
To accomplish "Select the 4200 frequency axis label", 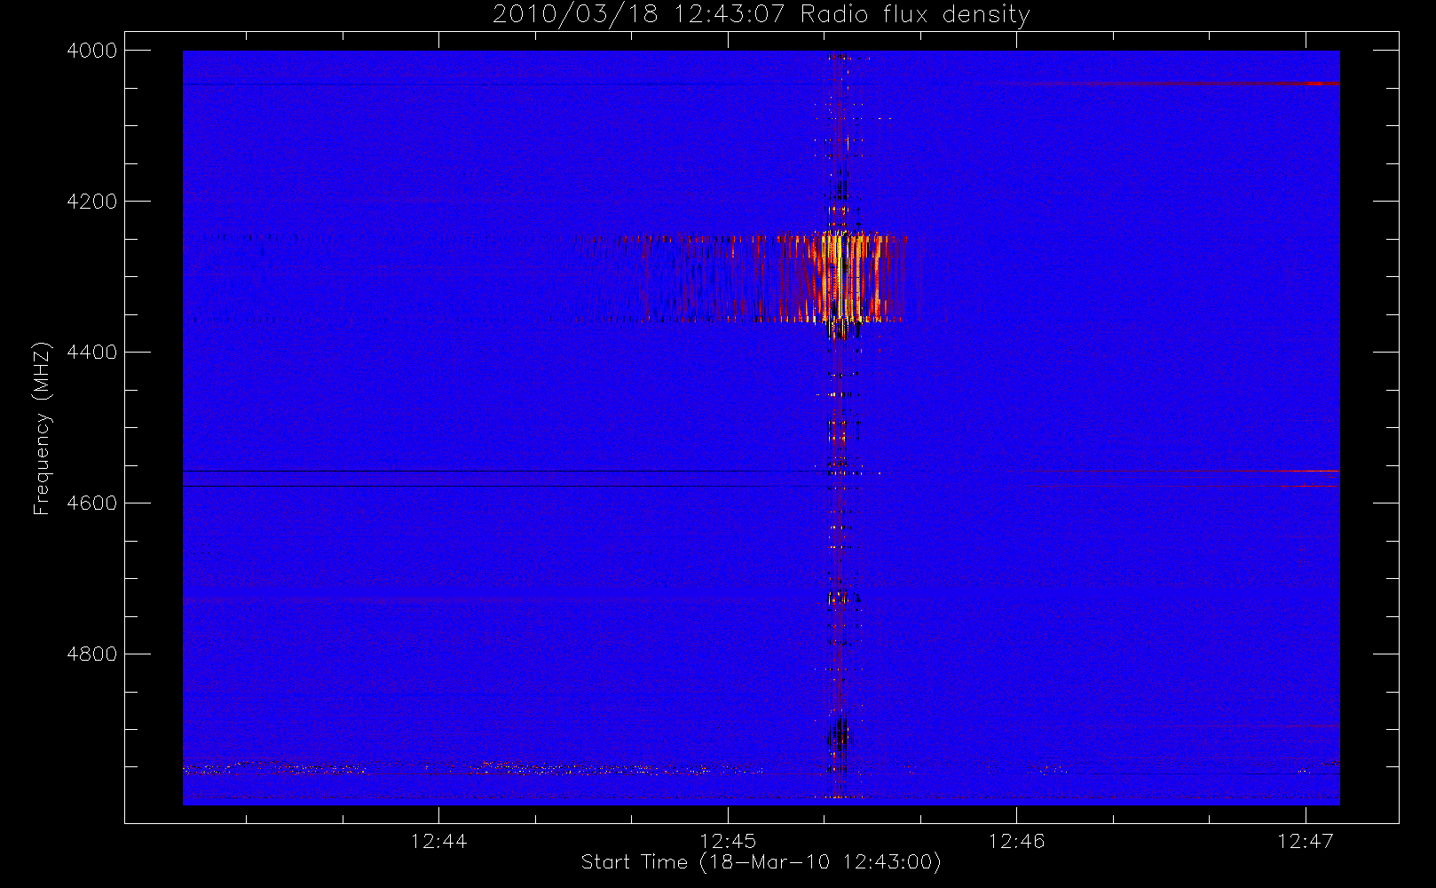I will coord(92,202).
